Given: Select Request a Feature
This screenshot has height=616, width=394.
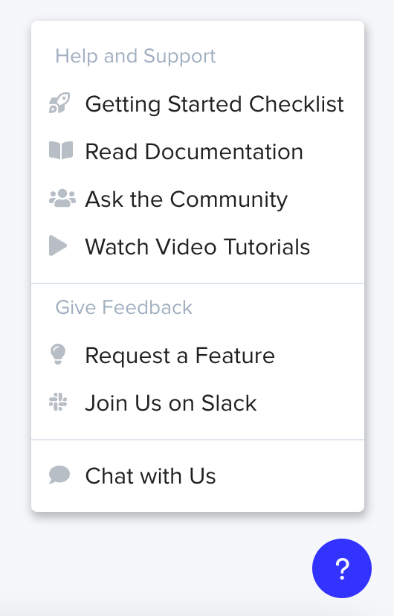Looking at the screenshot, I should click(198, 355).
